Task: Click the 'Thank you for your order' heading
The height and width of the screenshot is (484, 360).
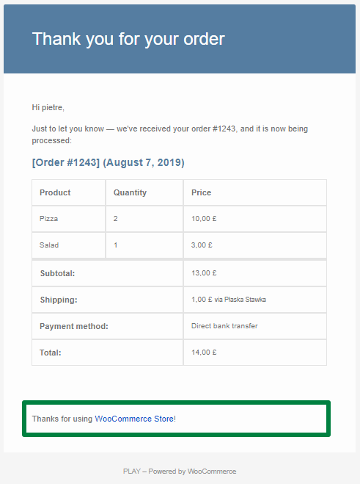Action: pos(128,39)
